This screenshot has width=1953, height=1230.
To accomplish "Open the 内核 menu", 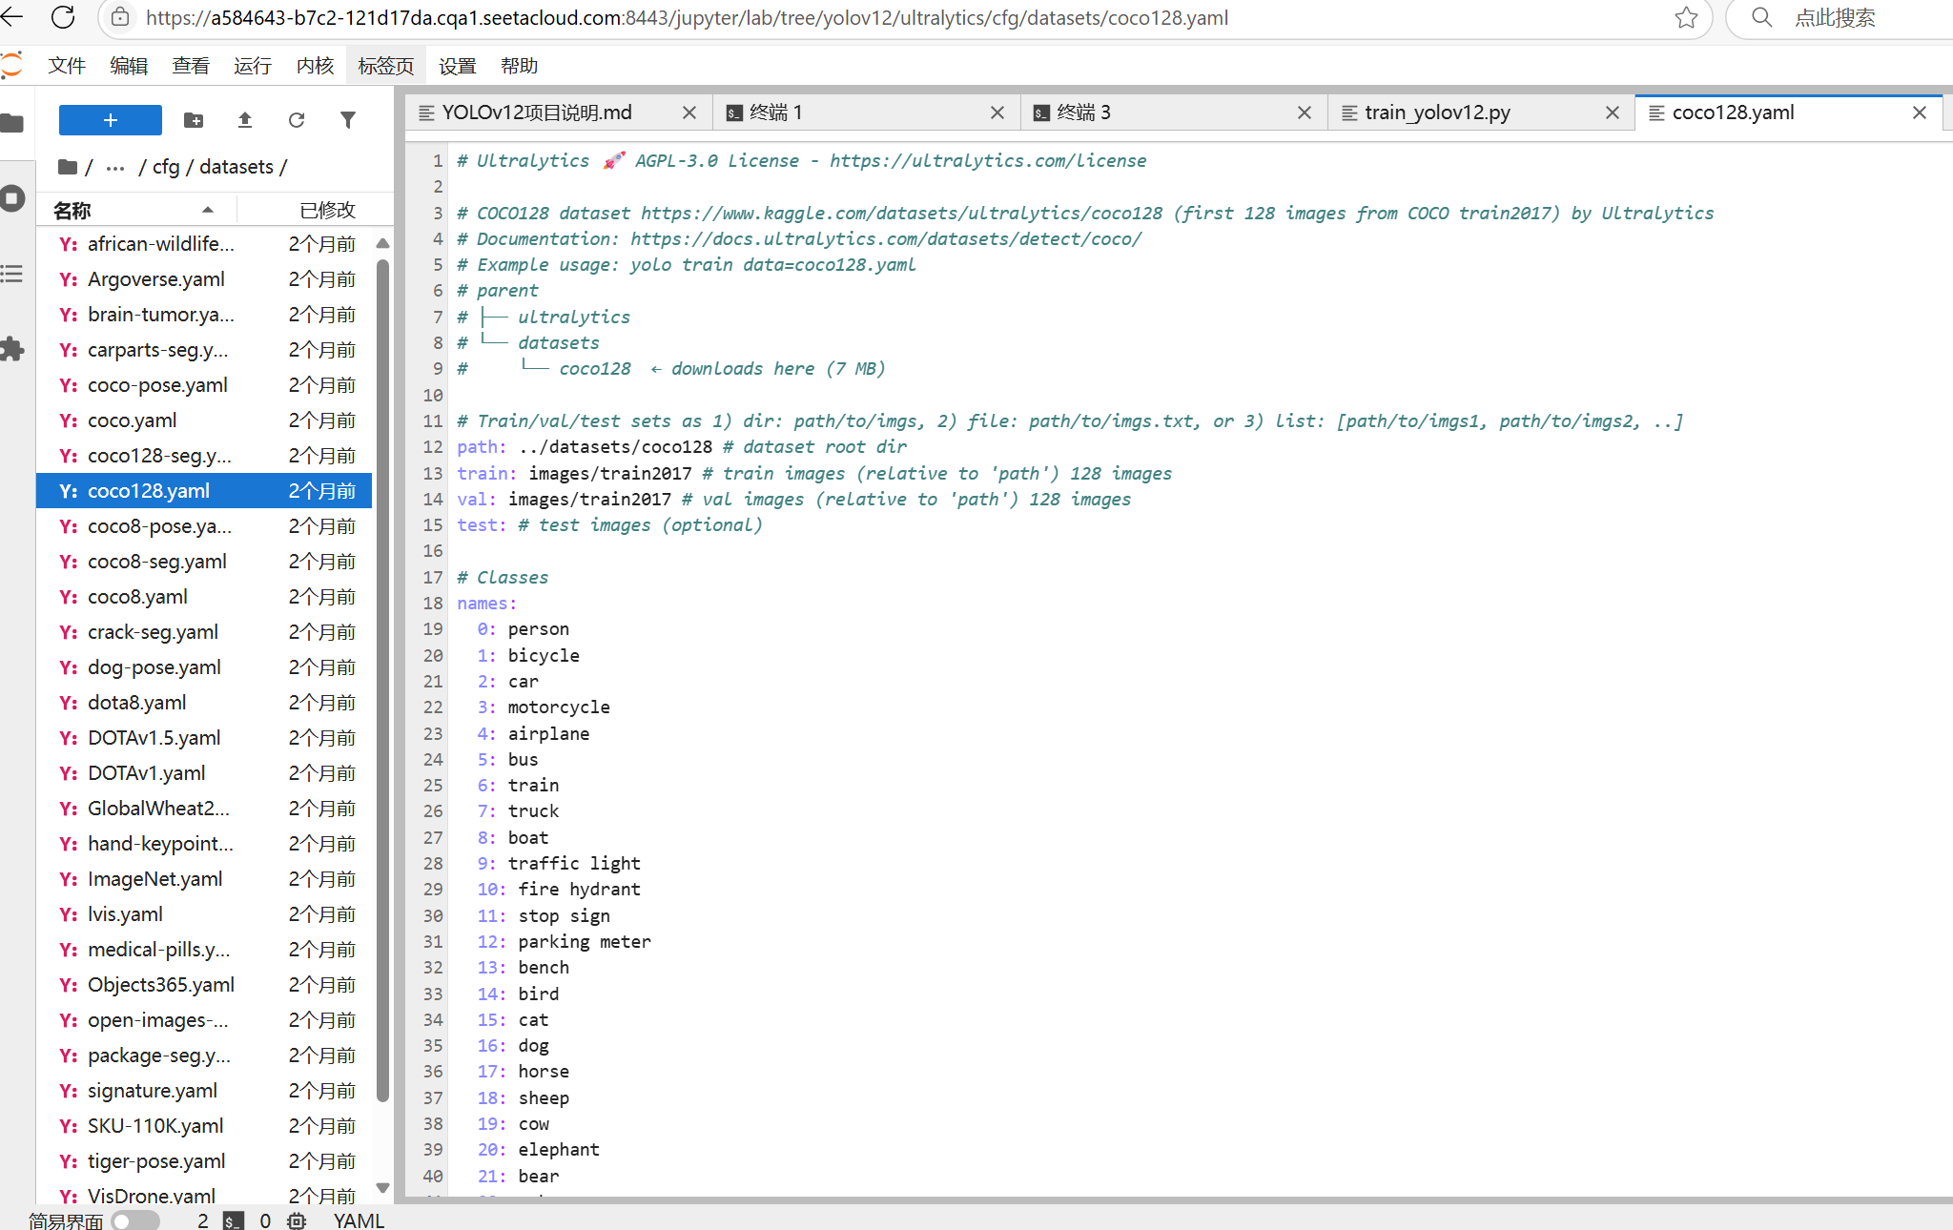I will pos(315,66).
